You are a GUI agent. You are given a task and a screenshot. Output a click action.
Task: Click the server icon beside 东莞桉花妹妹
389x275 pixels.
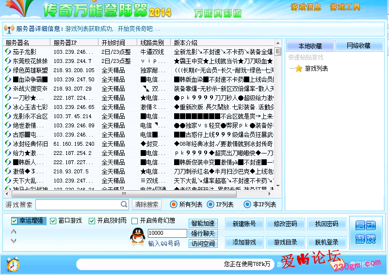[x=8, y=61]
